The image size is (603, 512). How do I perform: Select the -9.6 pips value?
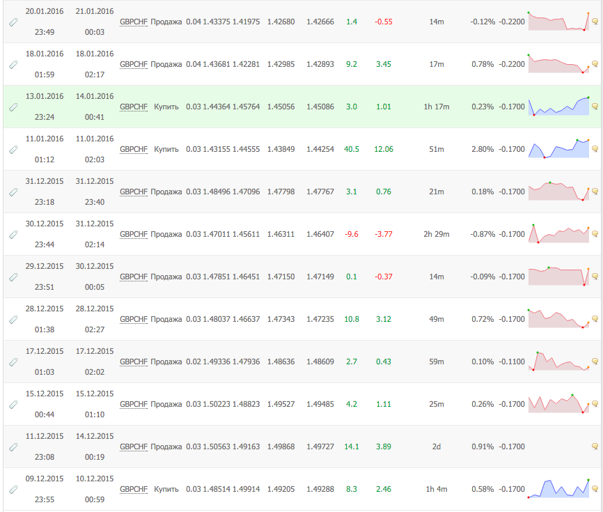pyautogui.click(x=352, y=234)
